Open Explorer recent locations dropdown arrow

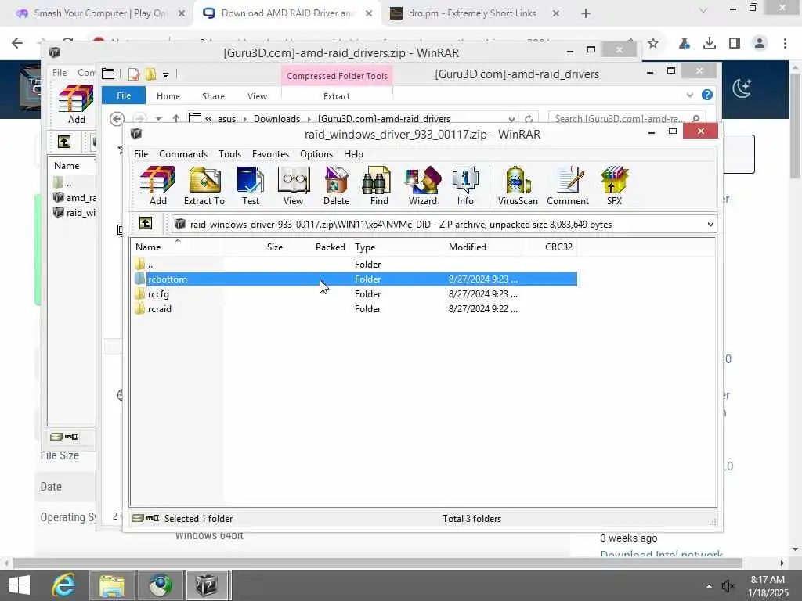pos(158,119)
